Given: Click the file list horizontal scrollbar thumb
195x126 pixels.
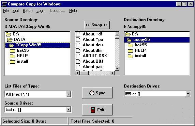Looking at the screenshot, I should 84,73.
